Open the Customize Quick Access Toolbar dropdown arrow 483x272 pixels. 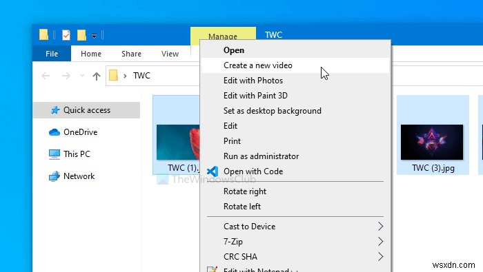[x=94, y=36]
